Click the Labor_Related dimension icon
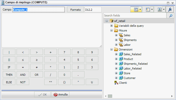 pos(121,68)
